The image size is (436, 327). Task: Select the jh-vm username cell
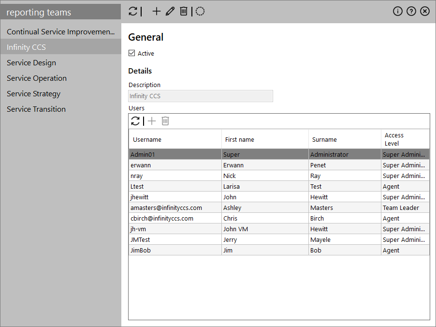click(x=175, y=229)
